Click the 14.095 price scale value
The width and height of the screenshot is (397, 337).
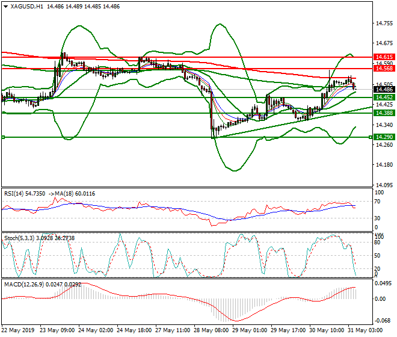384,185
